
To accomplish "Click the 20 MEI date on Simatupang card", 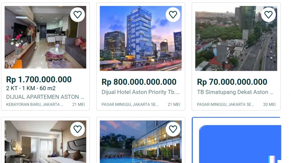I will [269, 104].
